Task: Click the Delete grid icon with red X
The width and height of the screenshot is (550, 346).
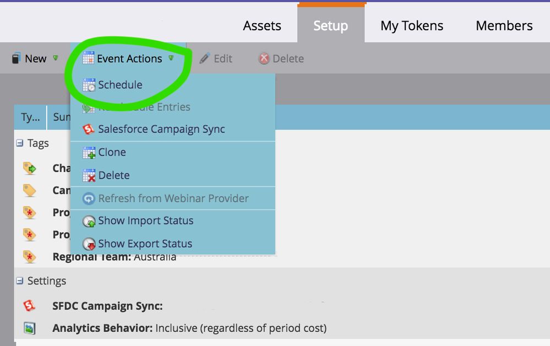Action: (89, 175)
